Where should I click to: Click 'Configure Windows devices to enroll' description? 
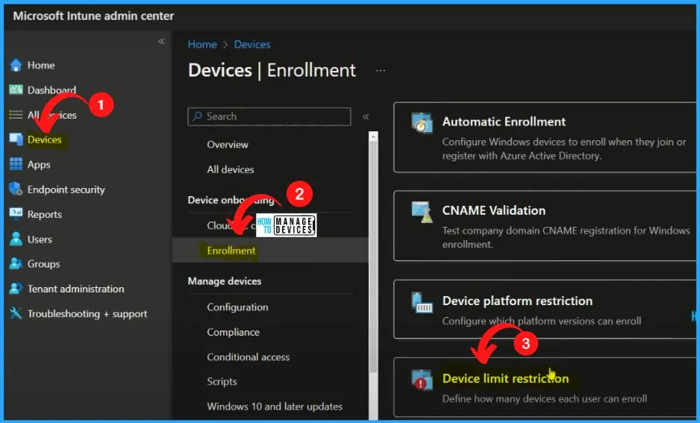point(564,148)
